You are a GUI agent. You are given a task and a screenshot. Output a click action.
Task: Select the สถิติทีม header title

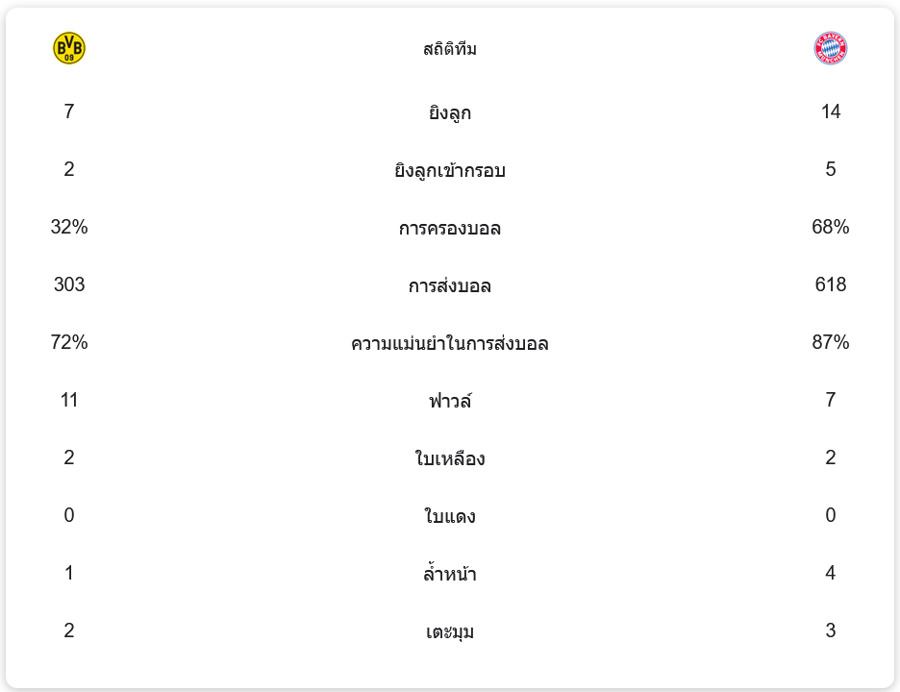click(450, 49)
